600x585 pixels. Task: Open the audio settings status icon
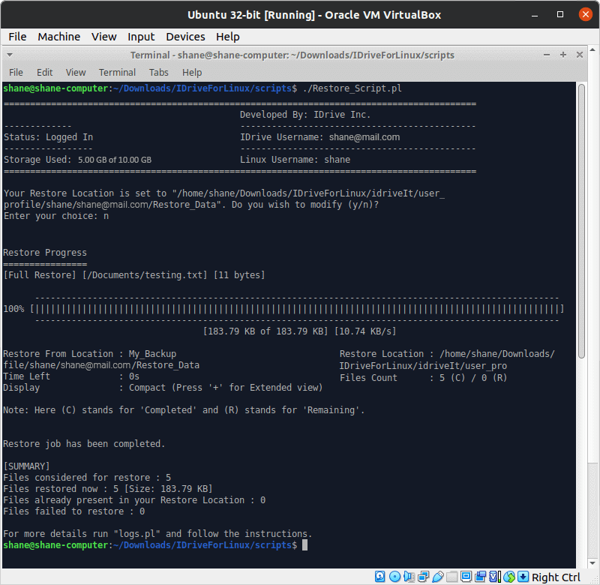coord(409,577)
